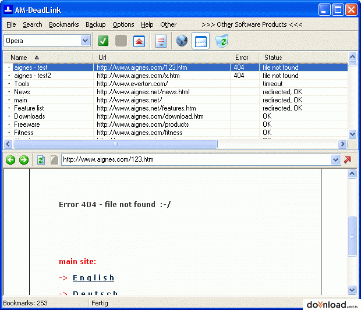Open the English main site link
The image size is (361, 310).
click(93, 278)
